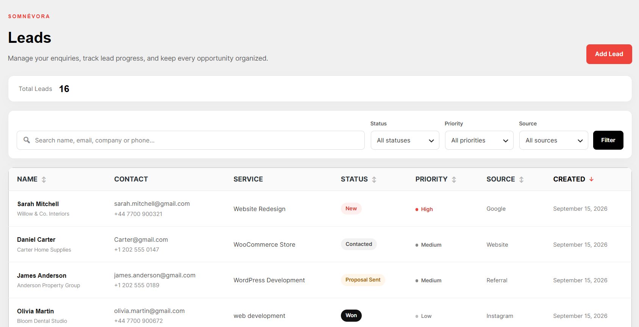Click WordPress Development service cell
The width and height of the screenshot is (639, 327).
coord(269,280)
